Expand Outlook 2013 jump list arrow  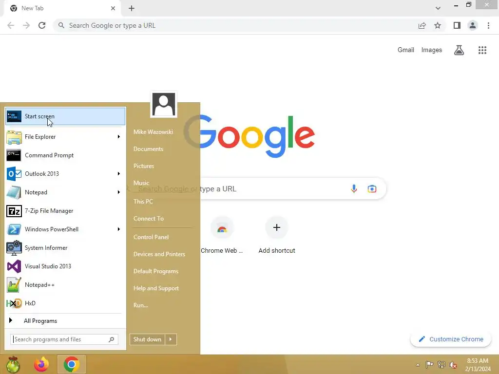[x=119, y=174]
